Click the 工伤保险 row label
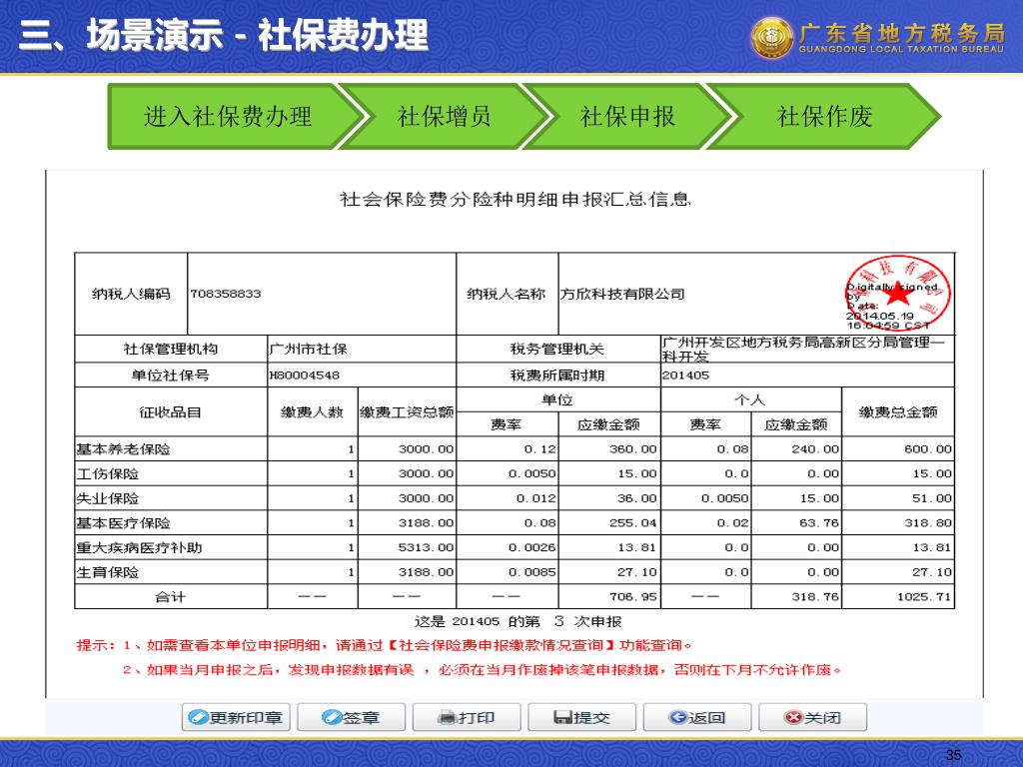Viewport: 1023px width, 767px height. tap(108, 474)
